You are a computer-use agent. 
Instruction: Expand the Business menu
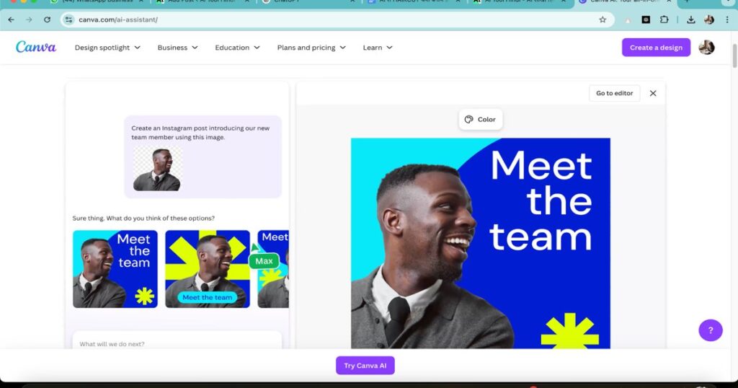click(x=177, y=48)
